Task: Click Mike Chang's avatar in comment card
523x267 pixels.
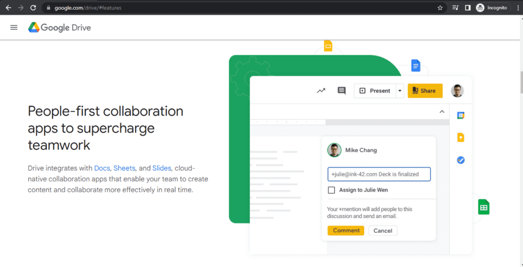Action: pos(334,150)
